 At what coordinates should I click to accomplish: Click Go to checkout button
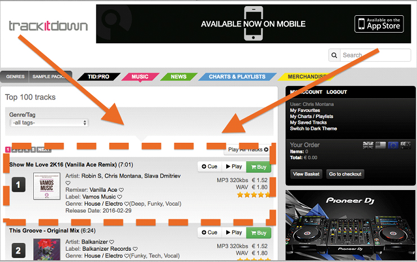click(345, 174)
